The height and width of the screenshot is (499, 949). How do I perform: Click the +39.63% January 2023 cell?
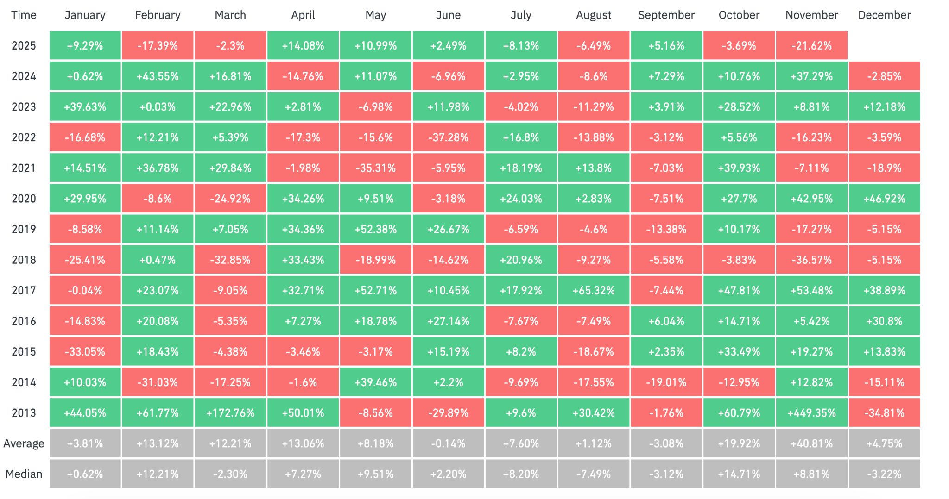pos(85,107)
